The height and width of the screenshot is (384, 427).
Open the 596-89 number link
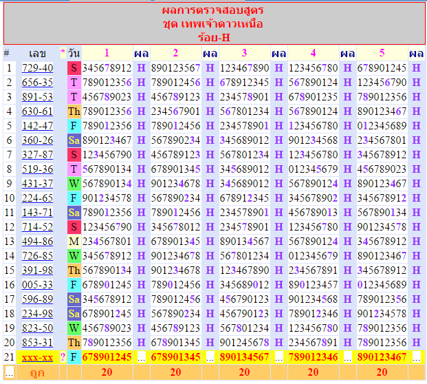click(37, 299)
